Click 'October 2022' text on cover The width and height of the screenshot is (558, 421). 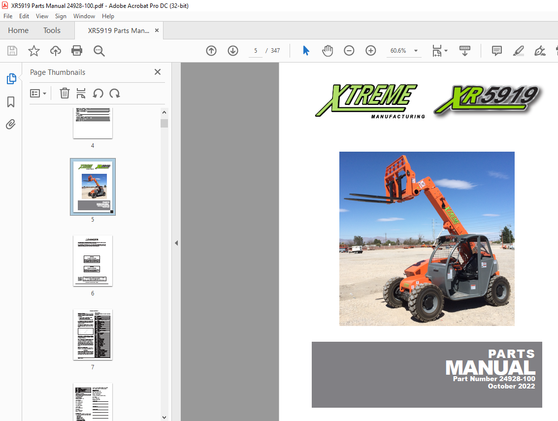tap(511, 386)
